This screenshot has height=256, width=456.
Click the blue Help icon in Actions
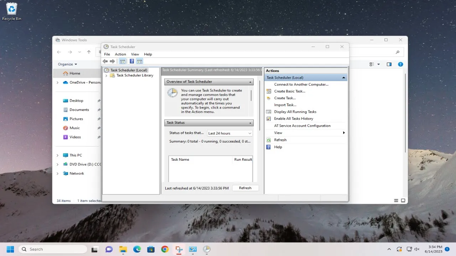click(x=269, y=147)
